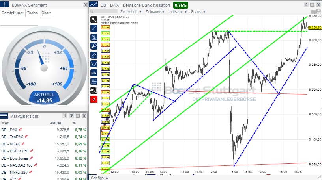
Task: Close the EUWAX Sentiment panel
Action: [x=85, y=5]
